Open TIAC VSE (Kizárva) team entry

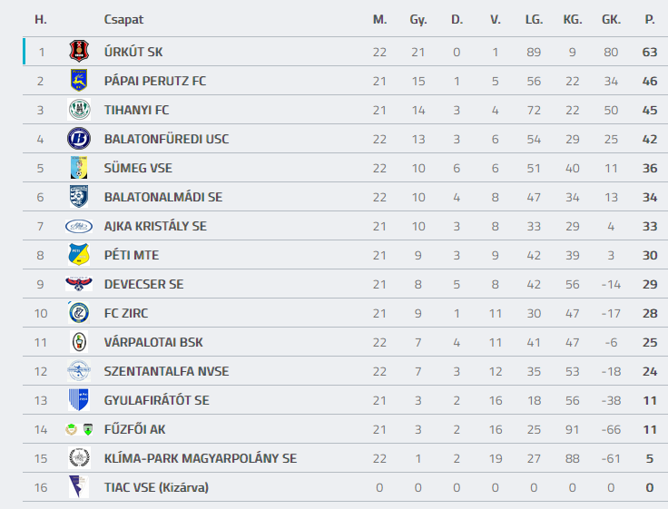[156, 487]
